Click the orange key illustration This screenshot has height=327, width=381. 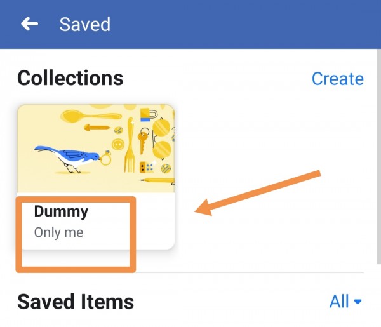[143, 140]
